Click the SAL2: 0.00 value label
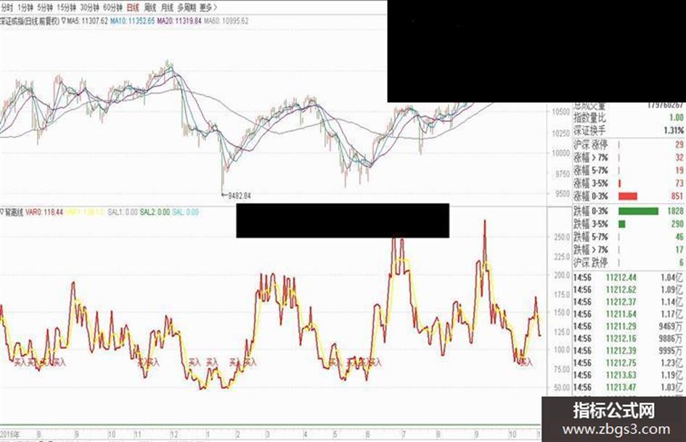 [x=155, y=212]
